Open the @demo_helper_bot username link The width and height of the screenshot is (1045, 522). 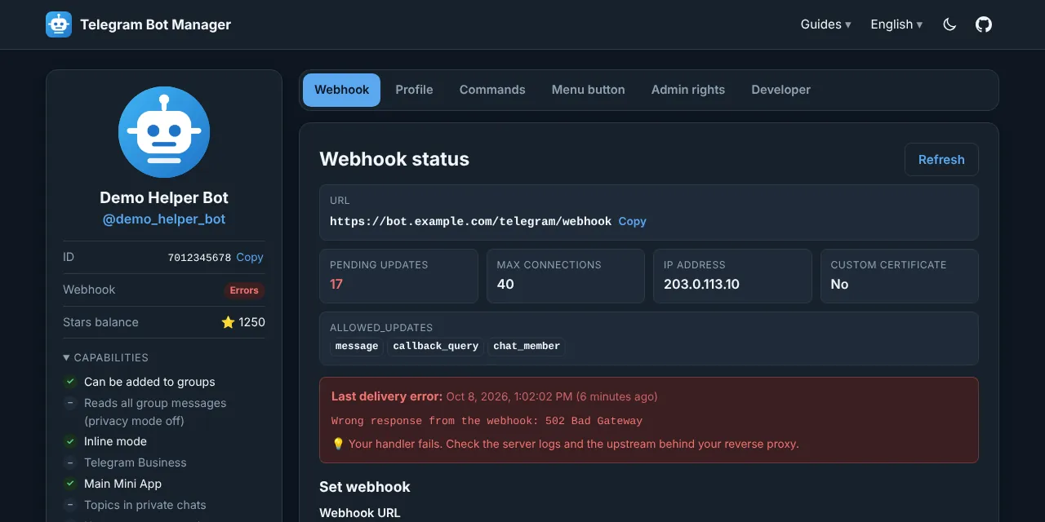click(164, 219)
